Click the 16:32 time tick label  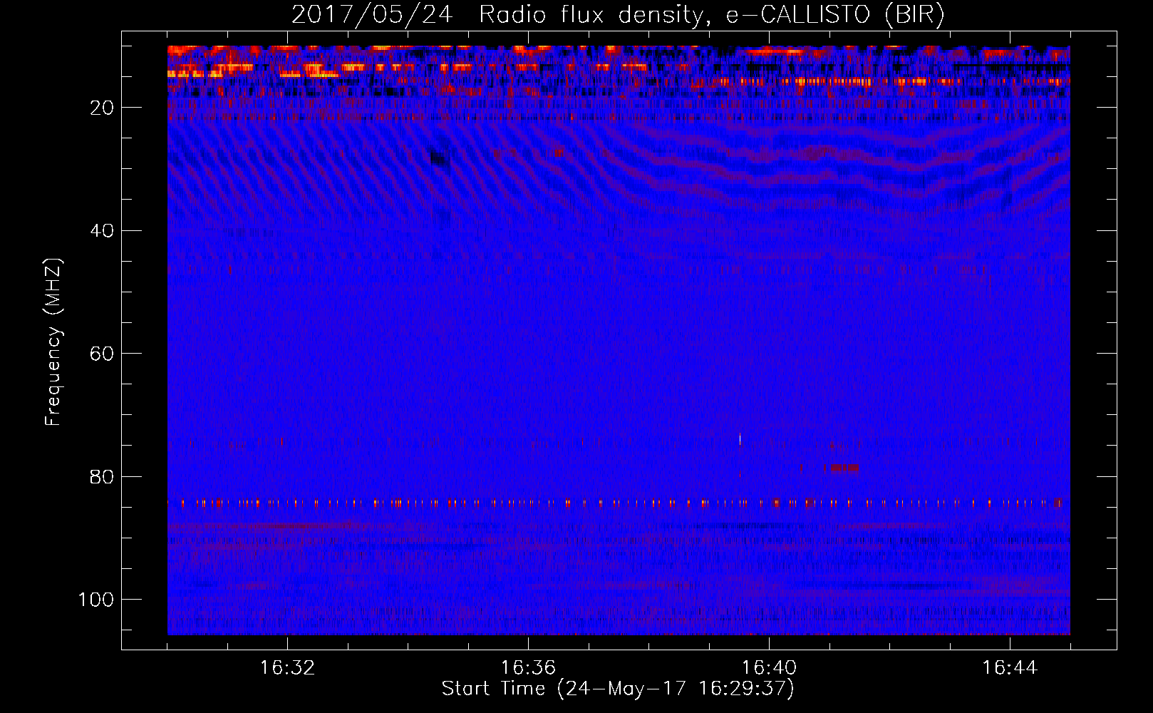point(287,668)
